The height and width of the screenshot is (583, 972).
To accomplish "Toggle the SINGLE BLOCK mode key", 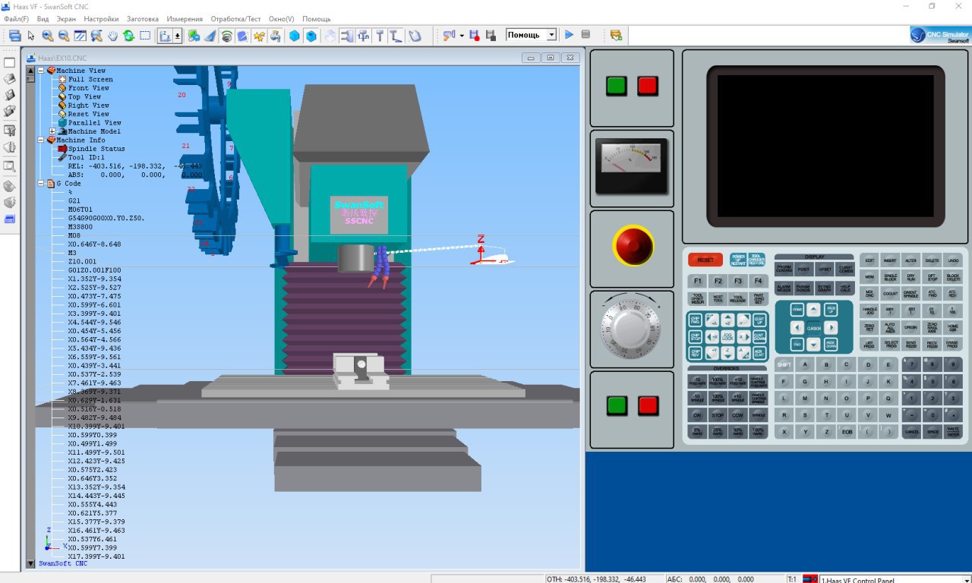I will click(890, 277).
